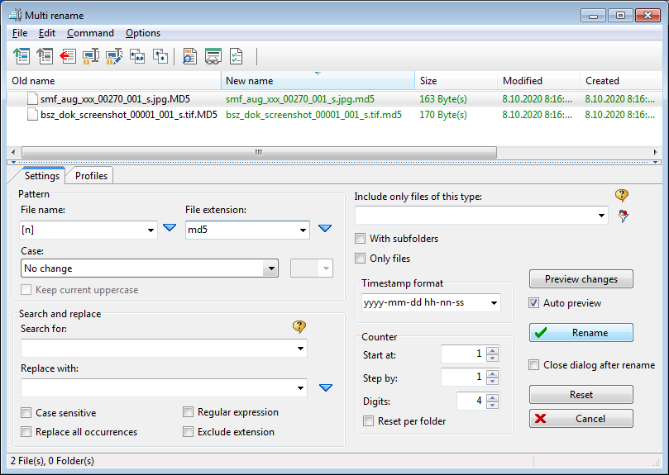Sort by the Modified column header
The image size is (669, 475).
tap(538, 81)
